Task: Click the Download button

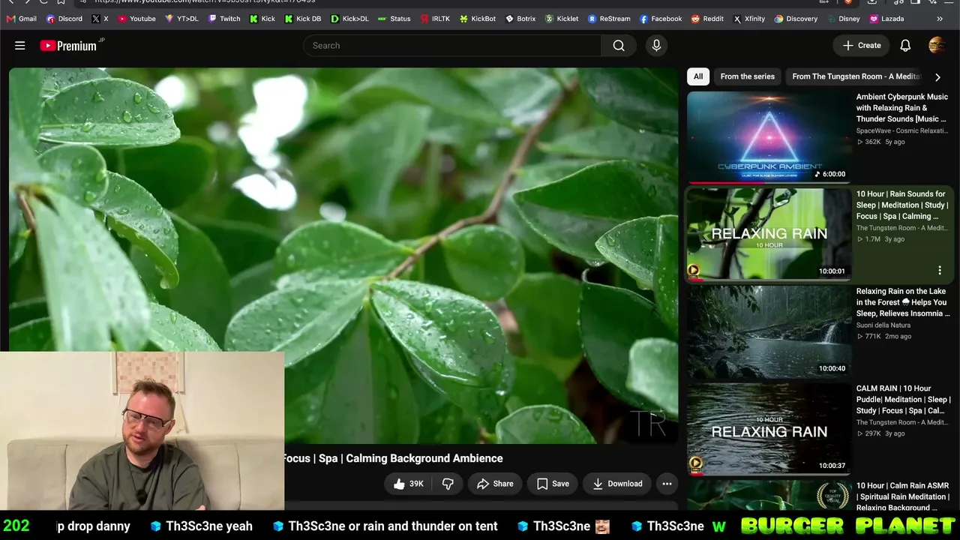Action: pyautogui.click(x=617, y=484)
